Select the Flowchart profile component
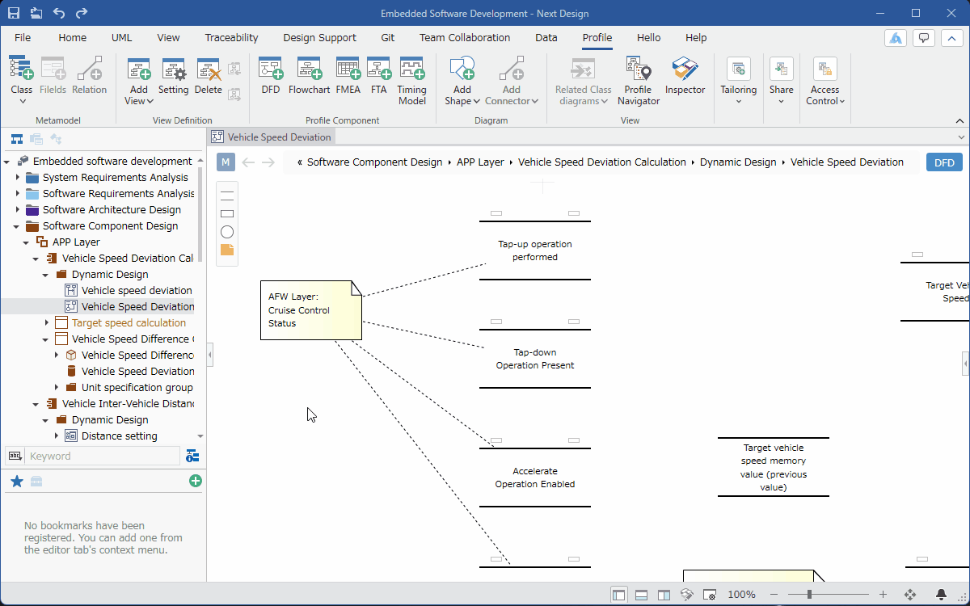 (x=309, y=77)
